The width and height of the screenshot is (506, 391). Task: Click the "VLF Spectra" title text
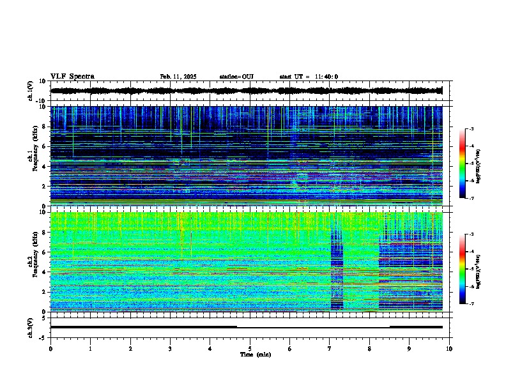point(72,77)
